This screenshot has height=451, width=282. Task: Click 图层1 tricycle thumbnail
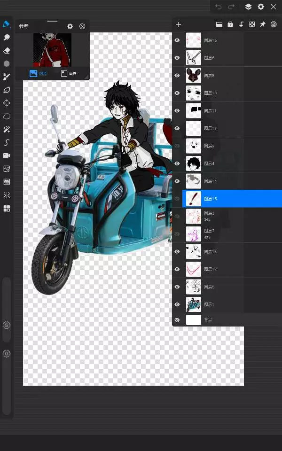point(193,304)
